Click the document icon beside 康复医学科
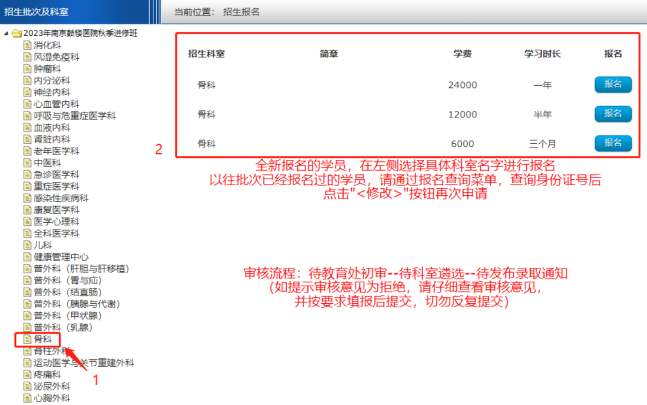647x405 pixels. coord(28,210)
